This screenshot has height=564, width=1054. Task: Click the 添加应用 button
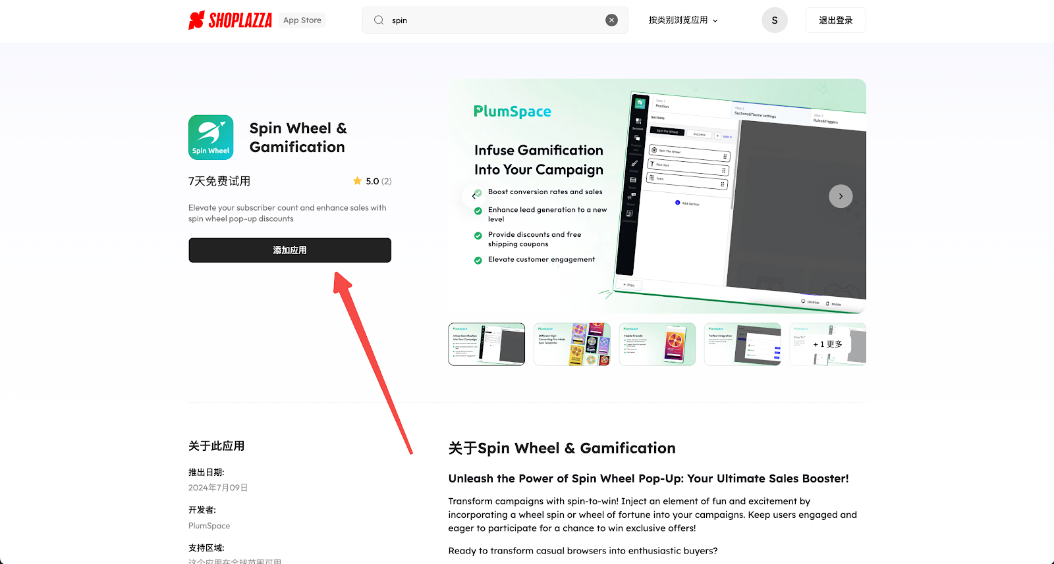tap(290, 250)
